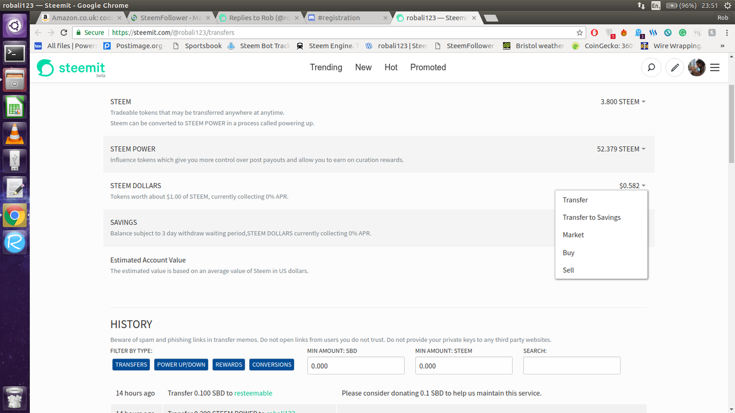Click the red Opera-style extension icon
This screenshot has height=413, width=735.
[594, 33]
